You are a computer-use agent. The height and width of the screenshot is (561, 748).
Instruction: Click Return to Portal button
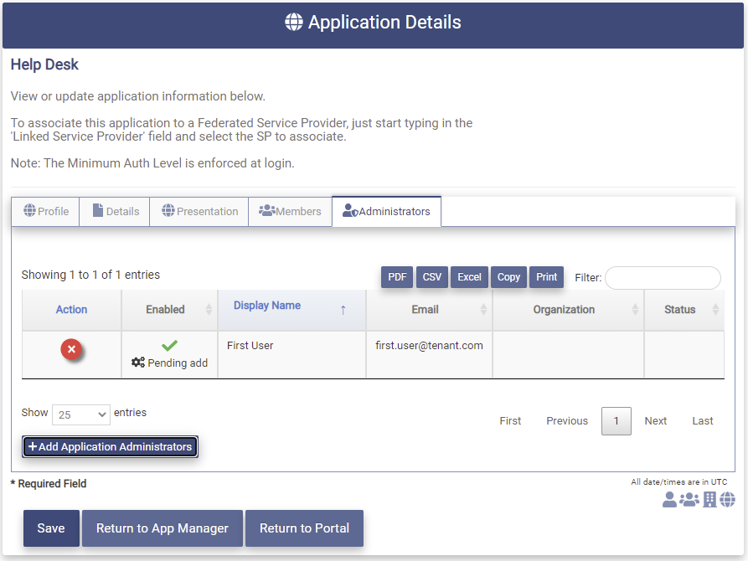tap(304, 528)
